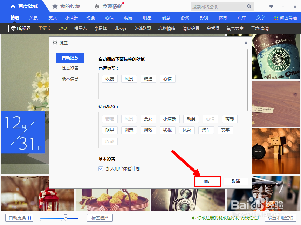Toggle the 萌宠 tag under 待选标签
This screenshot has height=225, width=301.
(230, 119)
